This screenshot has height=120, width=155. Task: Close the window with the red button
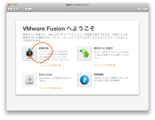pyautogui.click(x=9, y=5)
